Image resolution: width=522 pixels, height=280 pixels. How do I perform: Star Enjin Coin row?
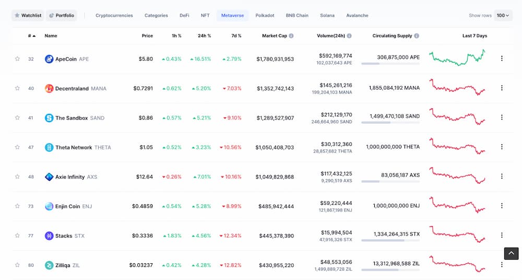(17, 206)
